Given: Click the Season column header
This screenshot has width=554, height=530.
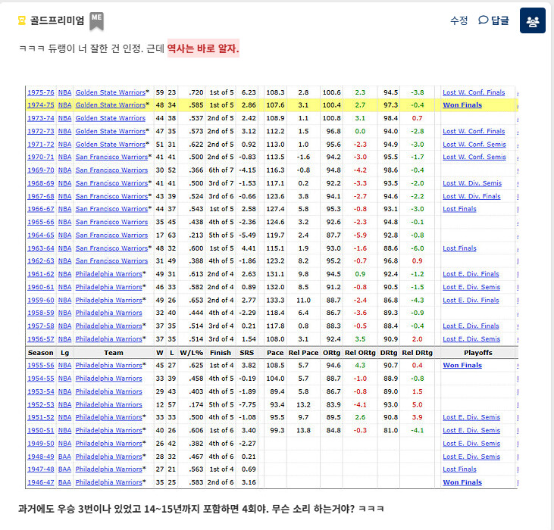Looking at the screenshot, I should coord(41,353).
